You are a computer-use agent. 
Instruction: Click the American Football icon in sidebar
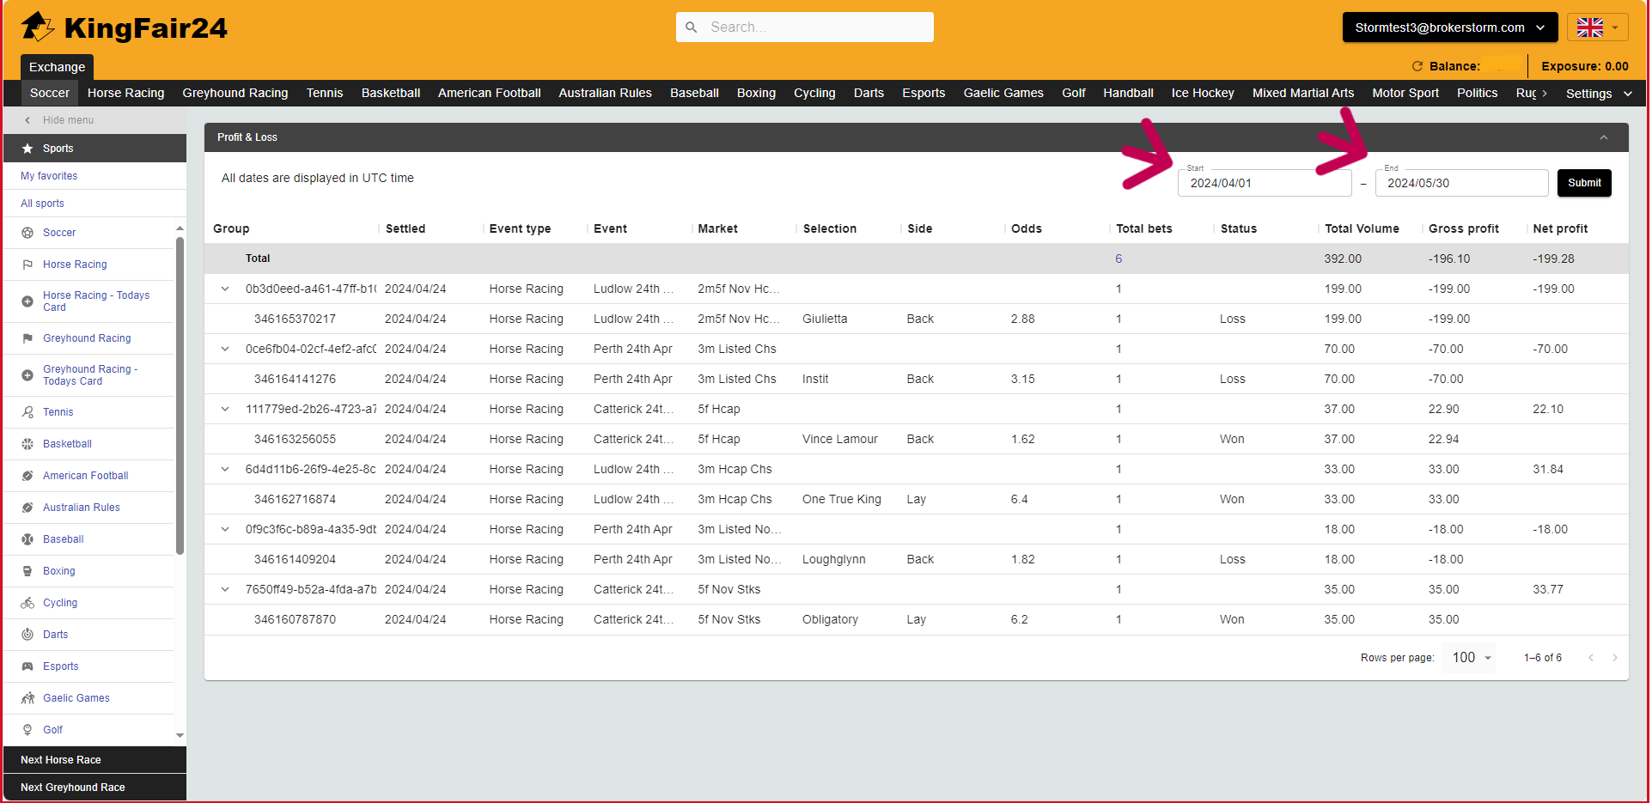pos(27,476)
